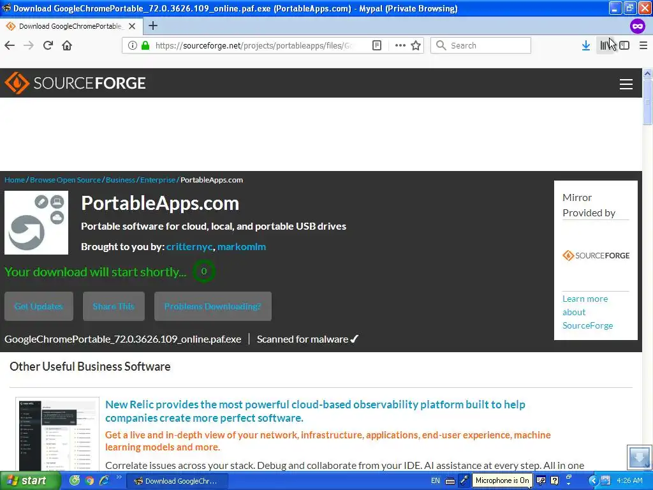Go to the browser home page
The height and width of the screenshot is (490, 653).
click(x=67, y=45)
